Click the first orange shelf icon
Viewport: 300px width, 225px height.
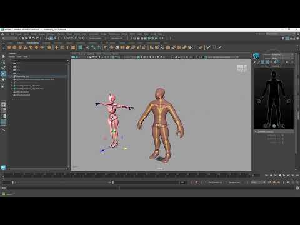9,47
